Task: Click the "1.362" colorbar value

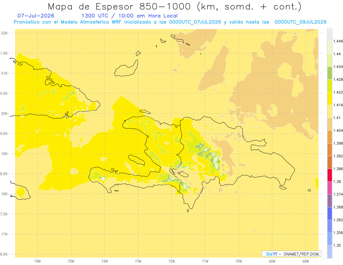Action: (x=338, y=220)
